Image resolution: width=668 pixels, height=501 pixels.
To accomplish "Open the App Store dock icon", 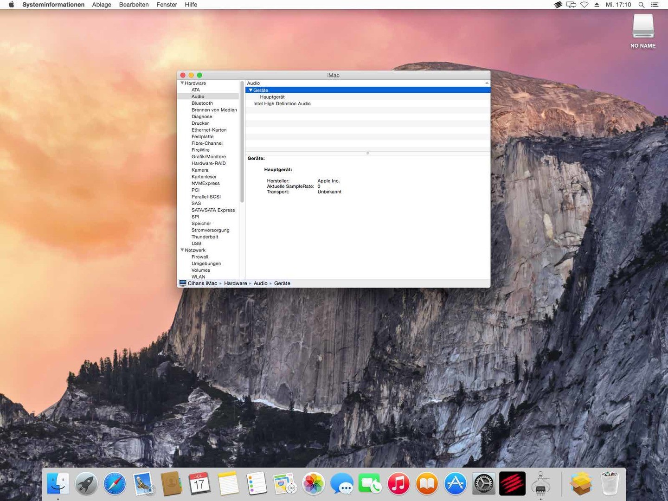I will [x=455, y=484].
